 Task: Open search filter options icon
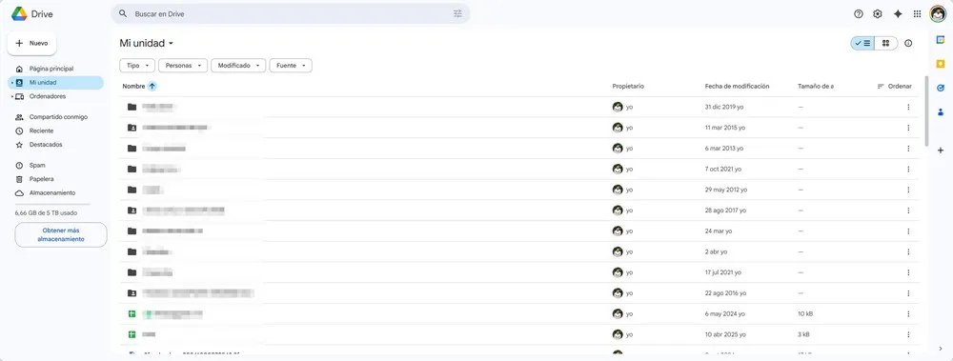coord(457,13)
